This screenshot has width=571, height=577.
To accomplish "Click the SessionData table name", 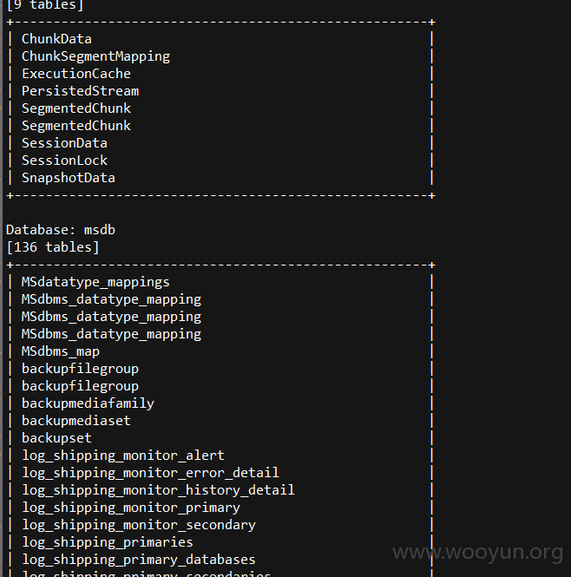I will pyautogui.click(x=64, y=143).
